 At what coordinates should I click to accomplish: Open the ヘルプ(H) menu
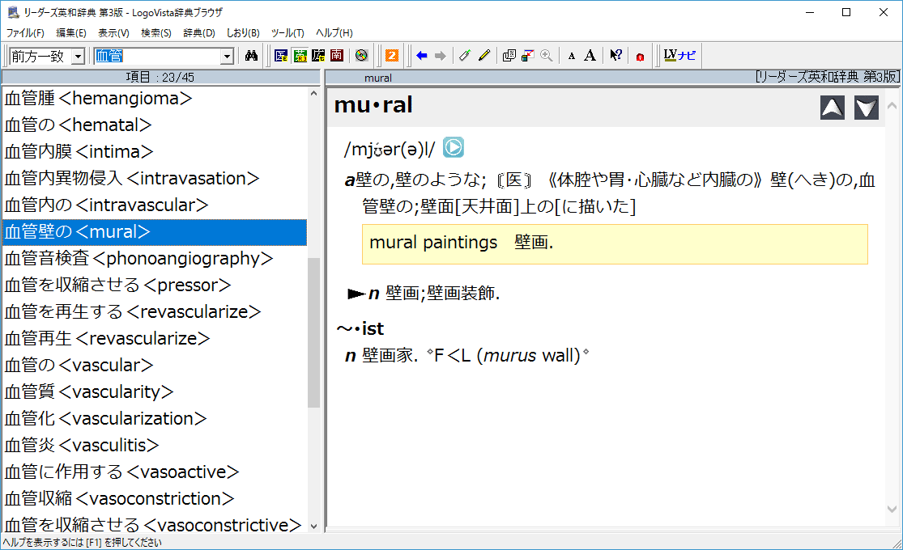(334, 33)
